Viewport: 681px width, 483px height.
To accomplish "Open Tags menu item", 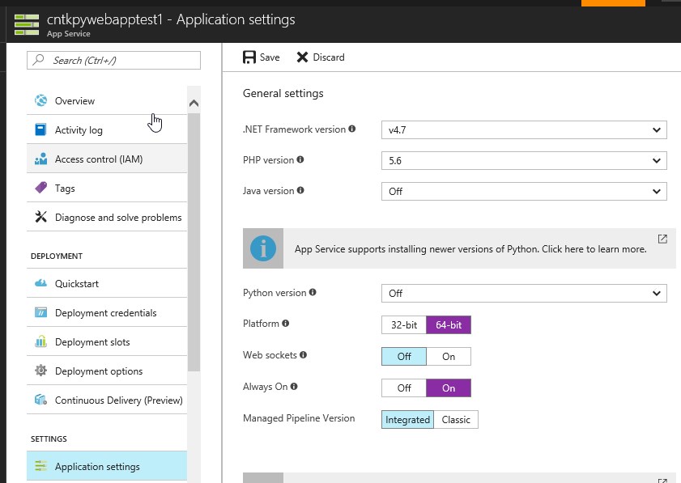I will point(107,188).
